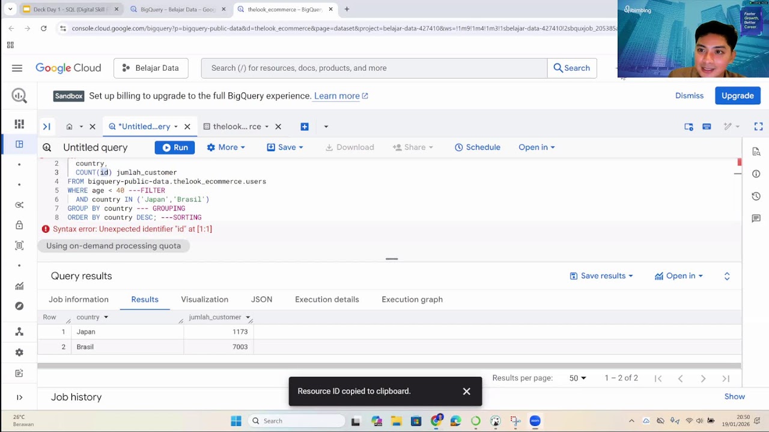The width and height of the screenshot is (769, 432).
Task: Click the Upgrade button
Action: (x=738, y=96)
